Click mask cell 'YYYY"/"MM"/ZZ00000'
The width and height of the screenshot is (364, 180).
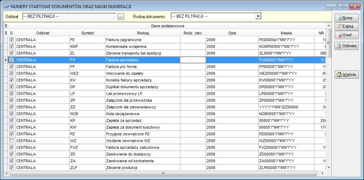tap(286, 107)
